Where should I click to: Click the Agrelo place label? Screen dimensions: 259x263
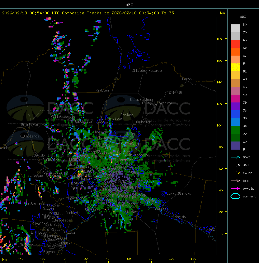[x=76, y=188]
